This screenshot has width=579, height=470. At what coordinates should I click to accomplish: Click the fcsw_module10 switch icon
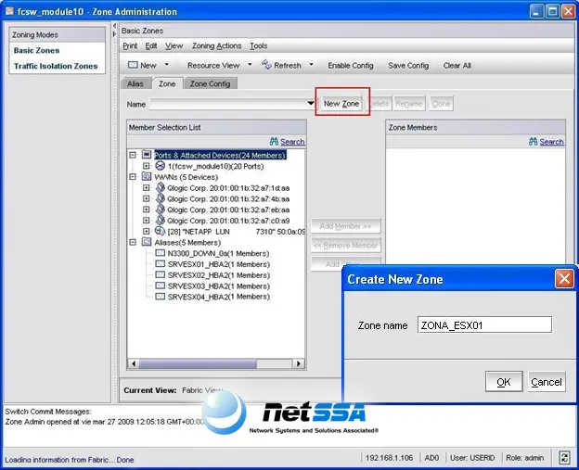(x=160, y=166)
